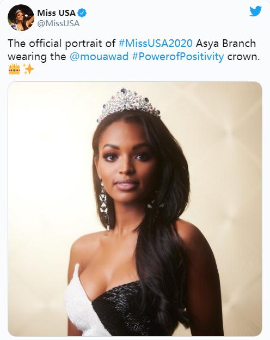Click the crown emoji

[14, 69]
